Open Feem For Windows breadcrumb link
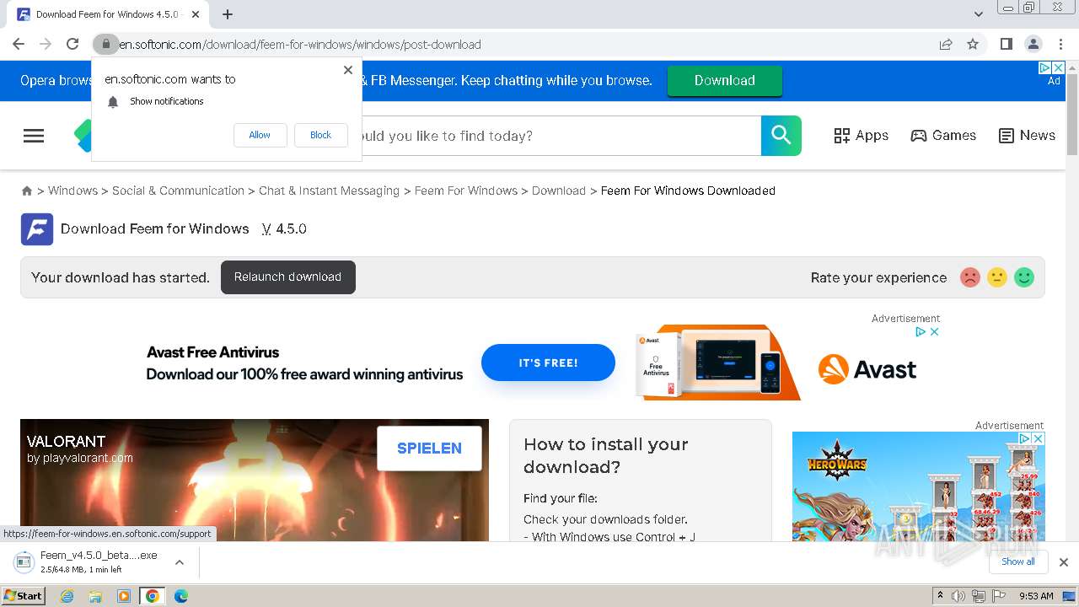The height and width of the screenshot is (607, 1079). (x=466, y=191)
